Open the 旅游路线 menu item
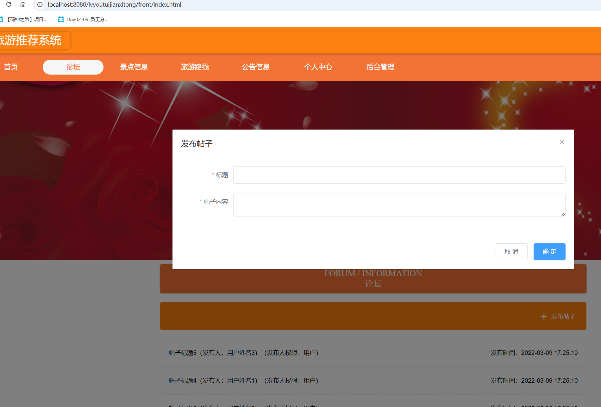Image resolution: width=601 pixels, height=407 pixels. click(195, 67)
